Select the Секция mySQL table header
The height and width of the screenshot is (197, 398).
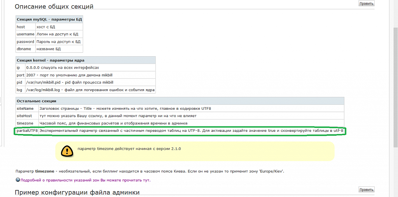tap(49, 19)
